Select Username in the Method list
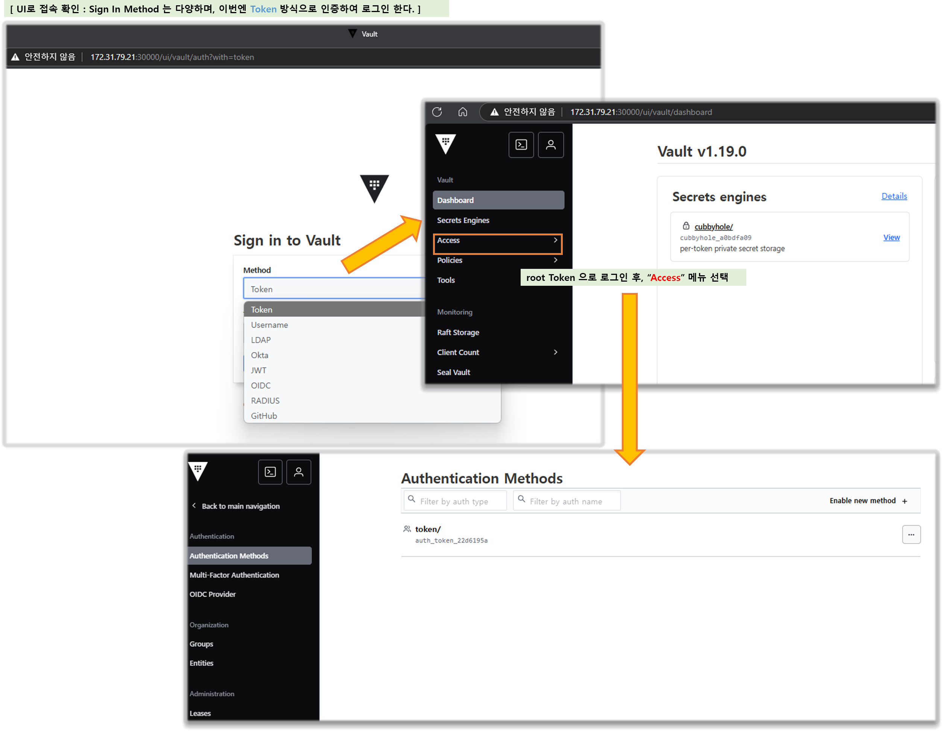Image resolution: width=945 pixels, height=734 pixels. pos(269,325)
